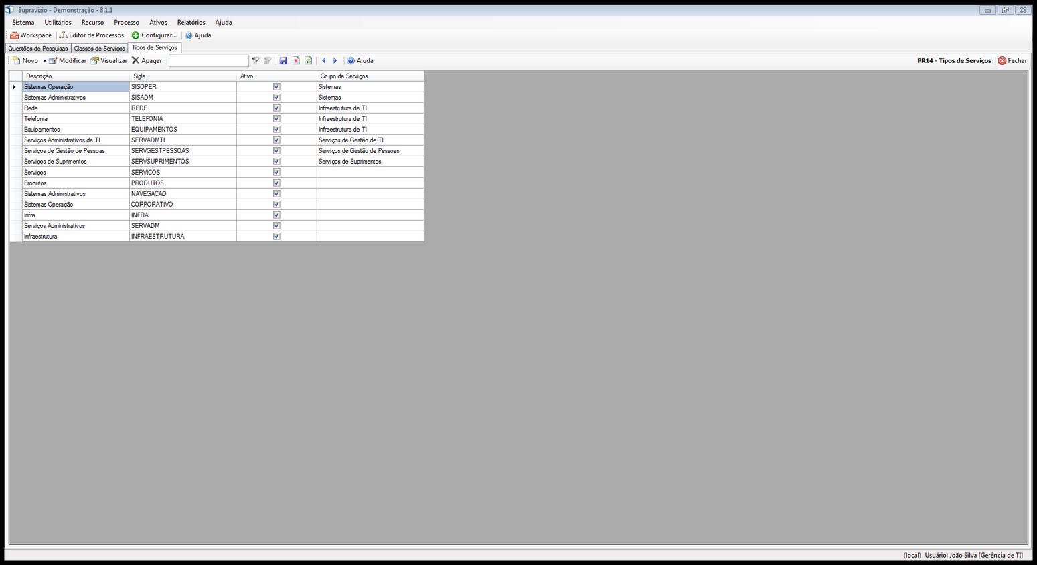Delete the record with Apagar

(x=147, y=61)
